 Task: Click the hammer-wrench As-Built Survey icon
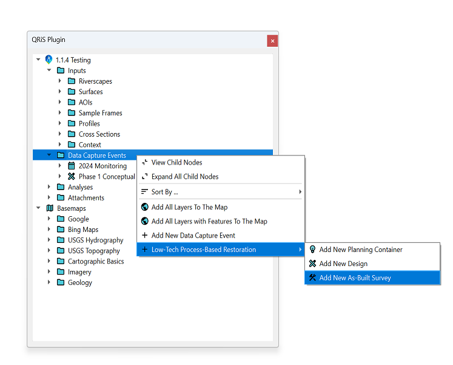tap(312, 278)
